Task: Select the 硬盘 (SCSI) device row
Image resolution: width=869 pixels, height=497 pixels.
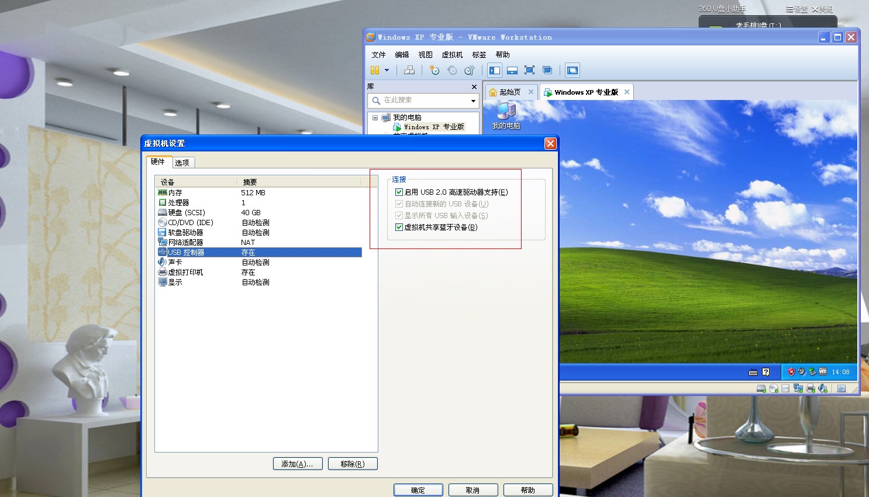Action: [259, 212]
